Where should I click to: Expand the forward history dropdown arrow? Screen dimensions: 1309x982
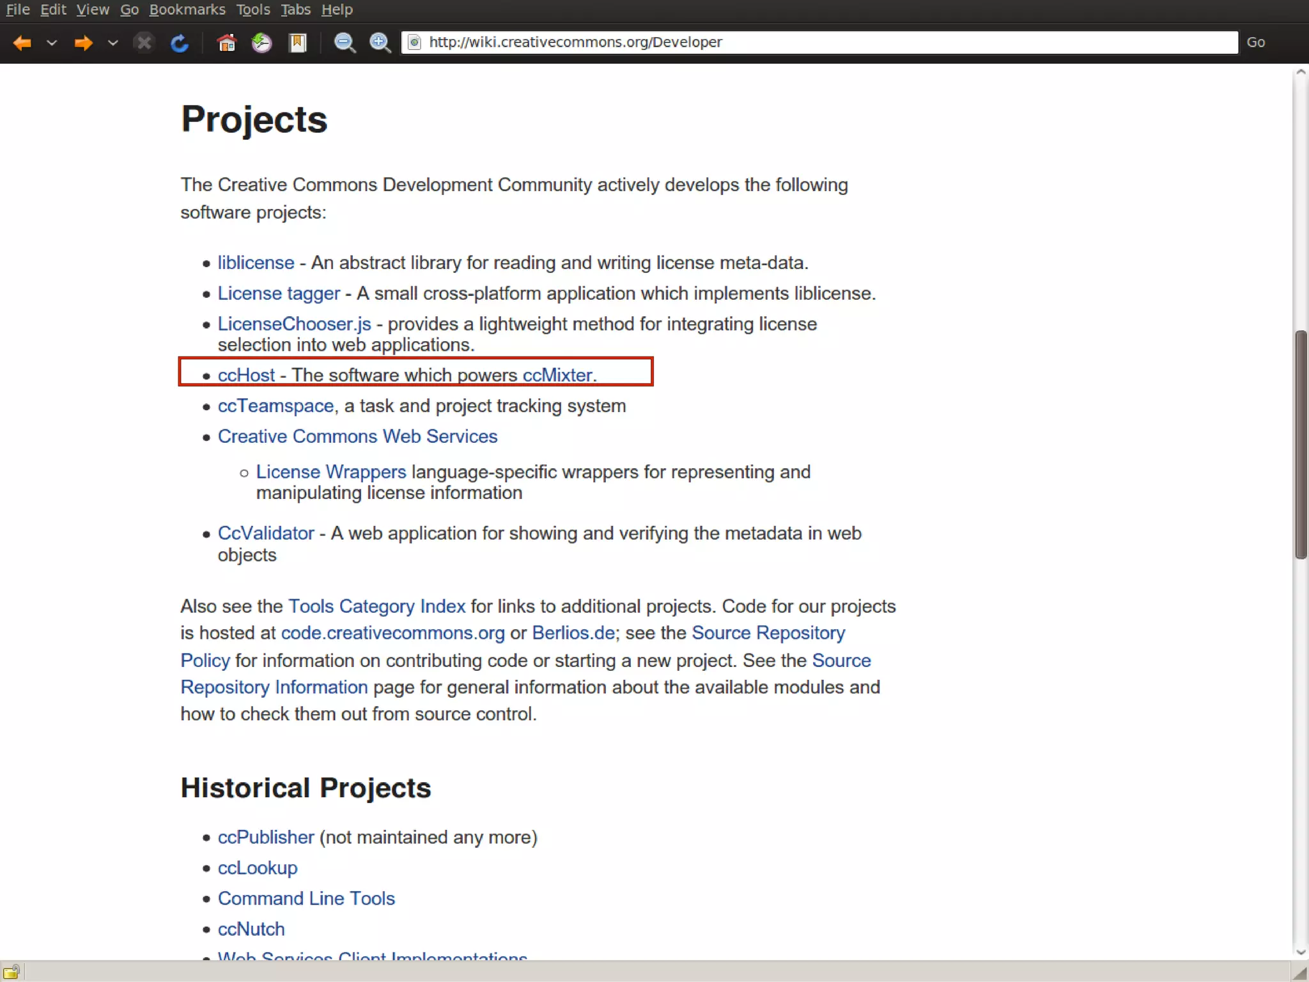pyautogui.click(x=113, y=43)
